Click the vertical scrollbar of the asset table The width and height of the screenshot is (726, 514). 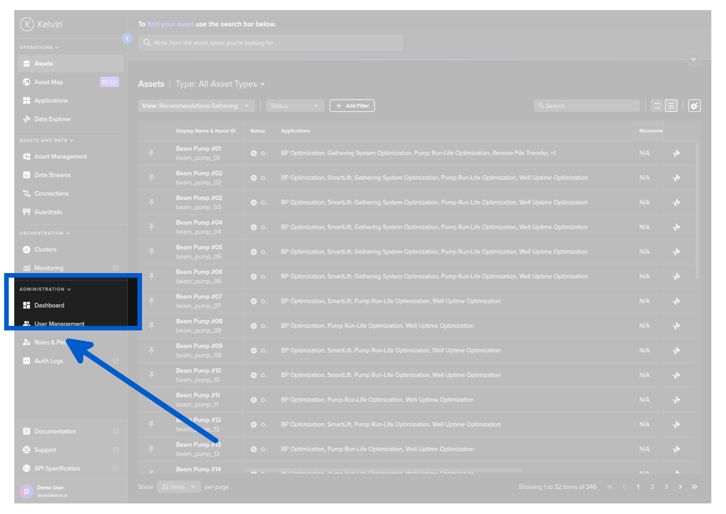[697, 211]
